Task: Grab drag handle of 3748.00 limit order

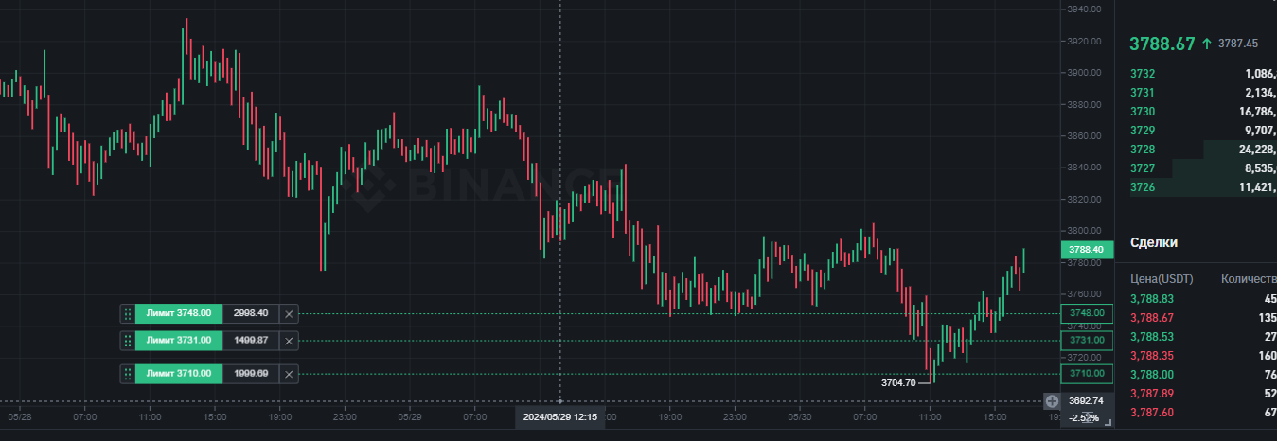Action: pyautogui.click(x=128, y=313)
